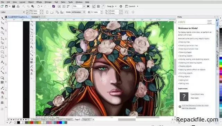222x126 pixels.
Task: Toggle apply layout to all pages
Action: [x=58, y=12]
